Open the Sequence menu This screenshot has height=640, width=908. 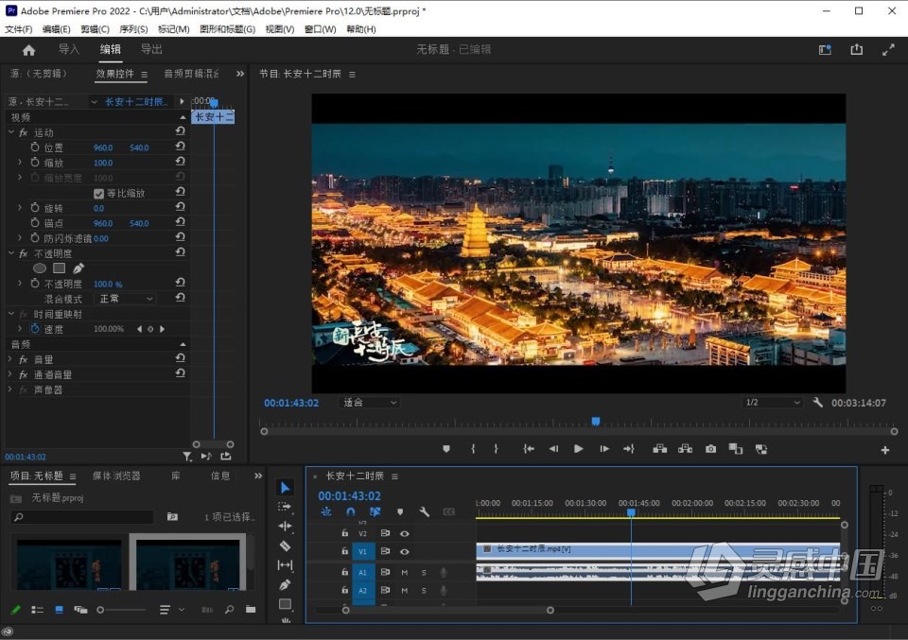[133, 29]
